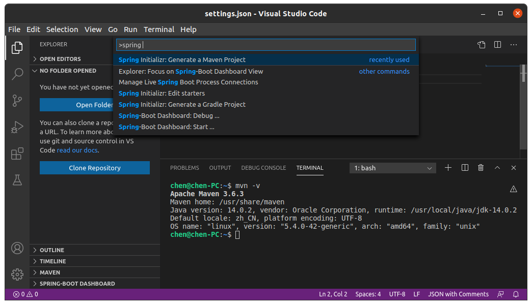The width and height of the screenshot is (532, 305).
Task: Expand the OPEN EDITORS section
Action: click(x=94, y=59)
